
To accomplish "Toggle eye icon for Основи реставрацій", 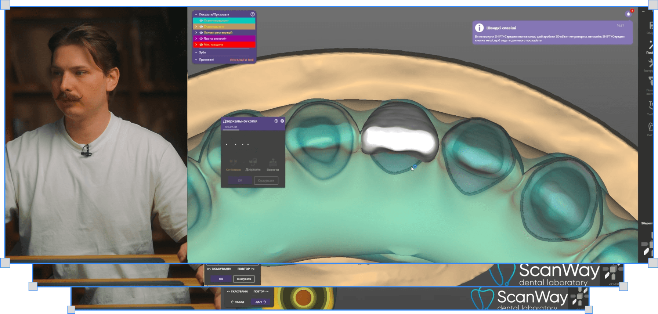I will 201,33.
